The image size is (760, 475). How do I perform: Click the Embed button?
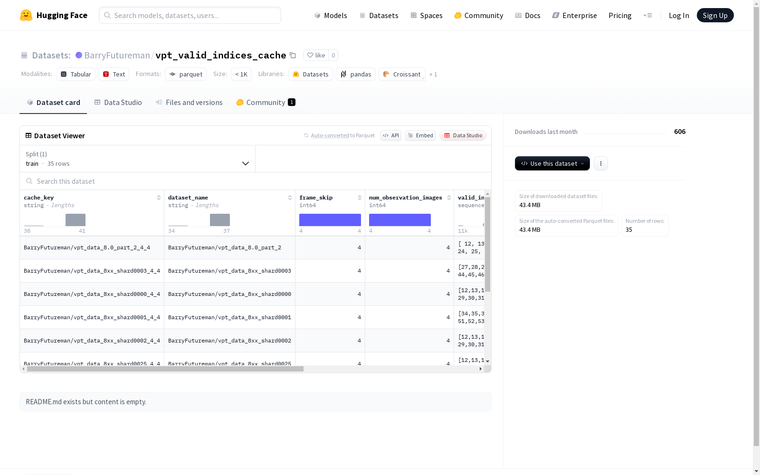(x=420, y=135)
